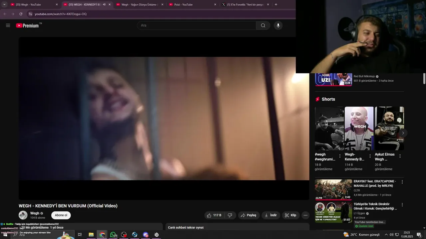Screen dimensions: 426x239
Task: Open Red Bull Miksteyp channel name
Action: coord(364,76)
